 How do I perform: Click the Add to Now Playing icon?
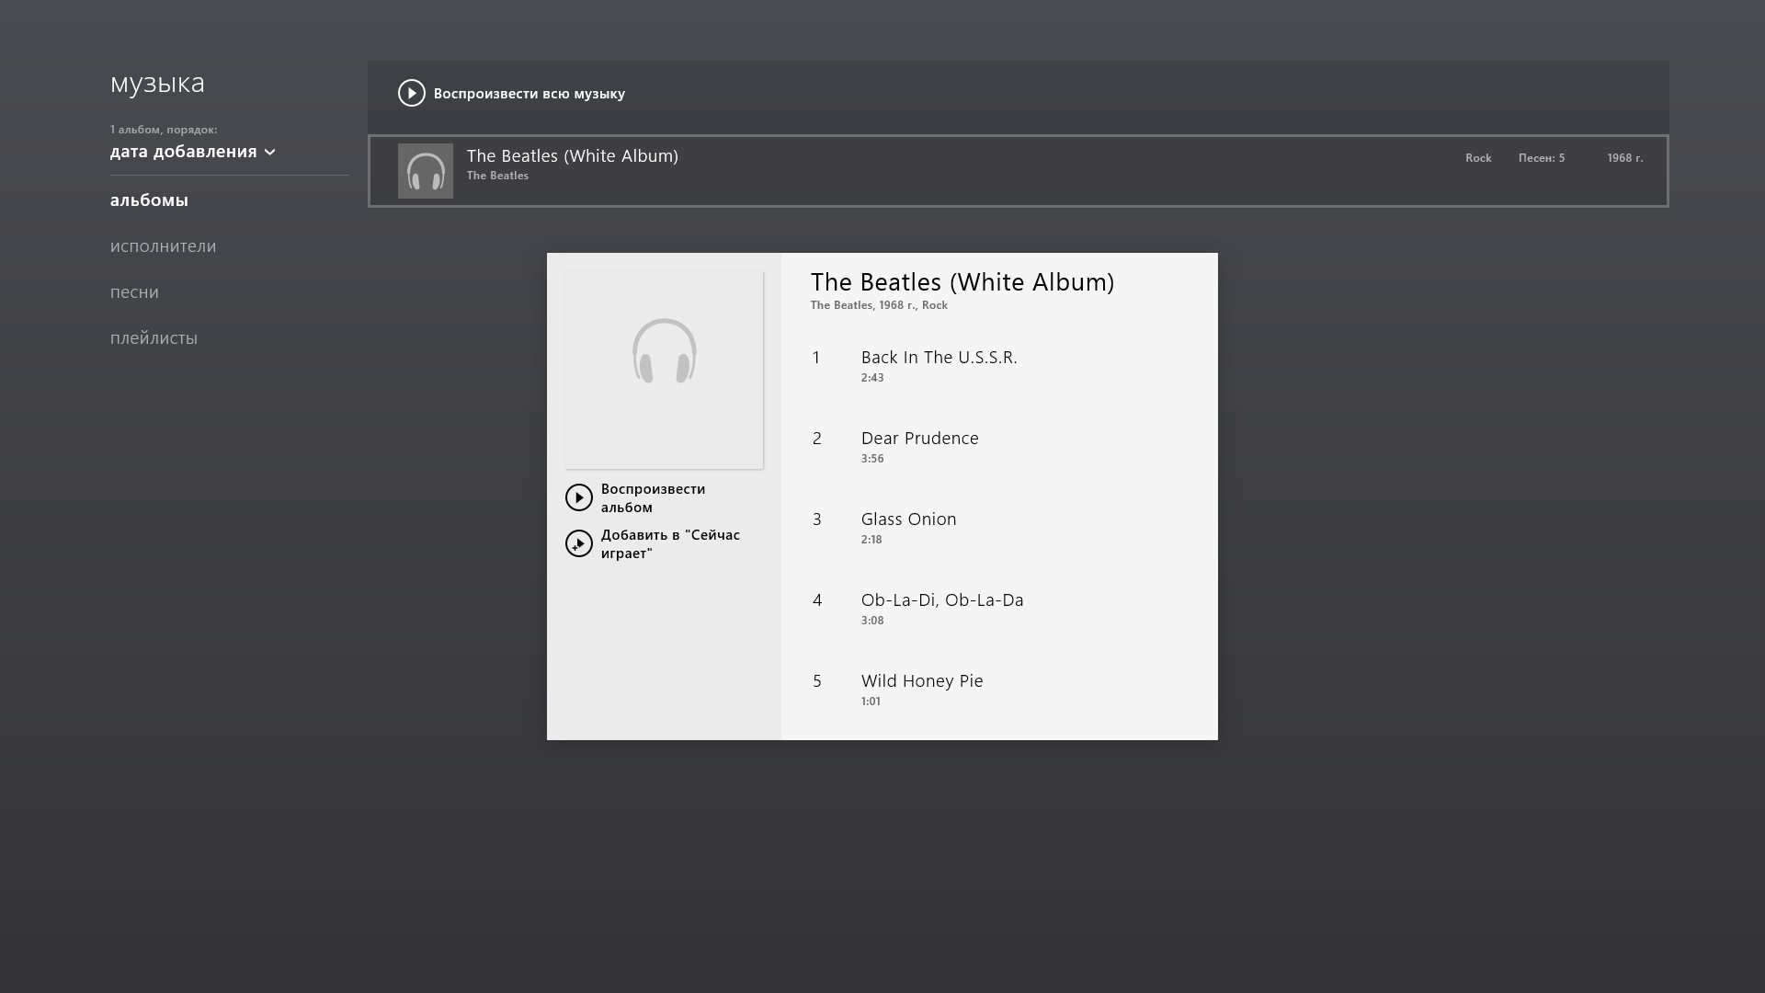(578, 543)
